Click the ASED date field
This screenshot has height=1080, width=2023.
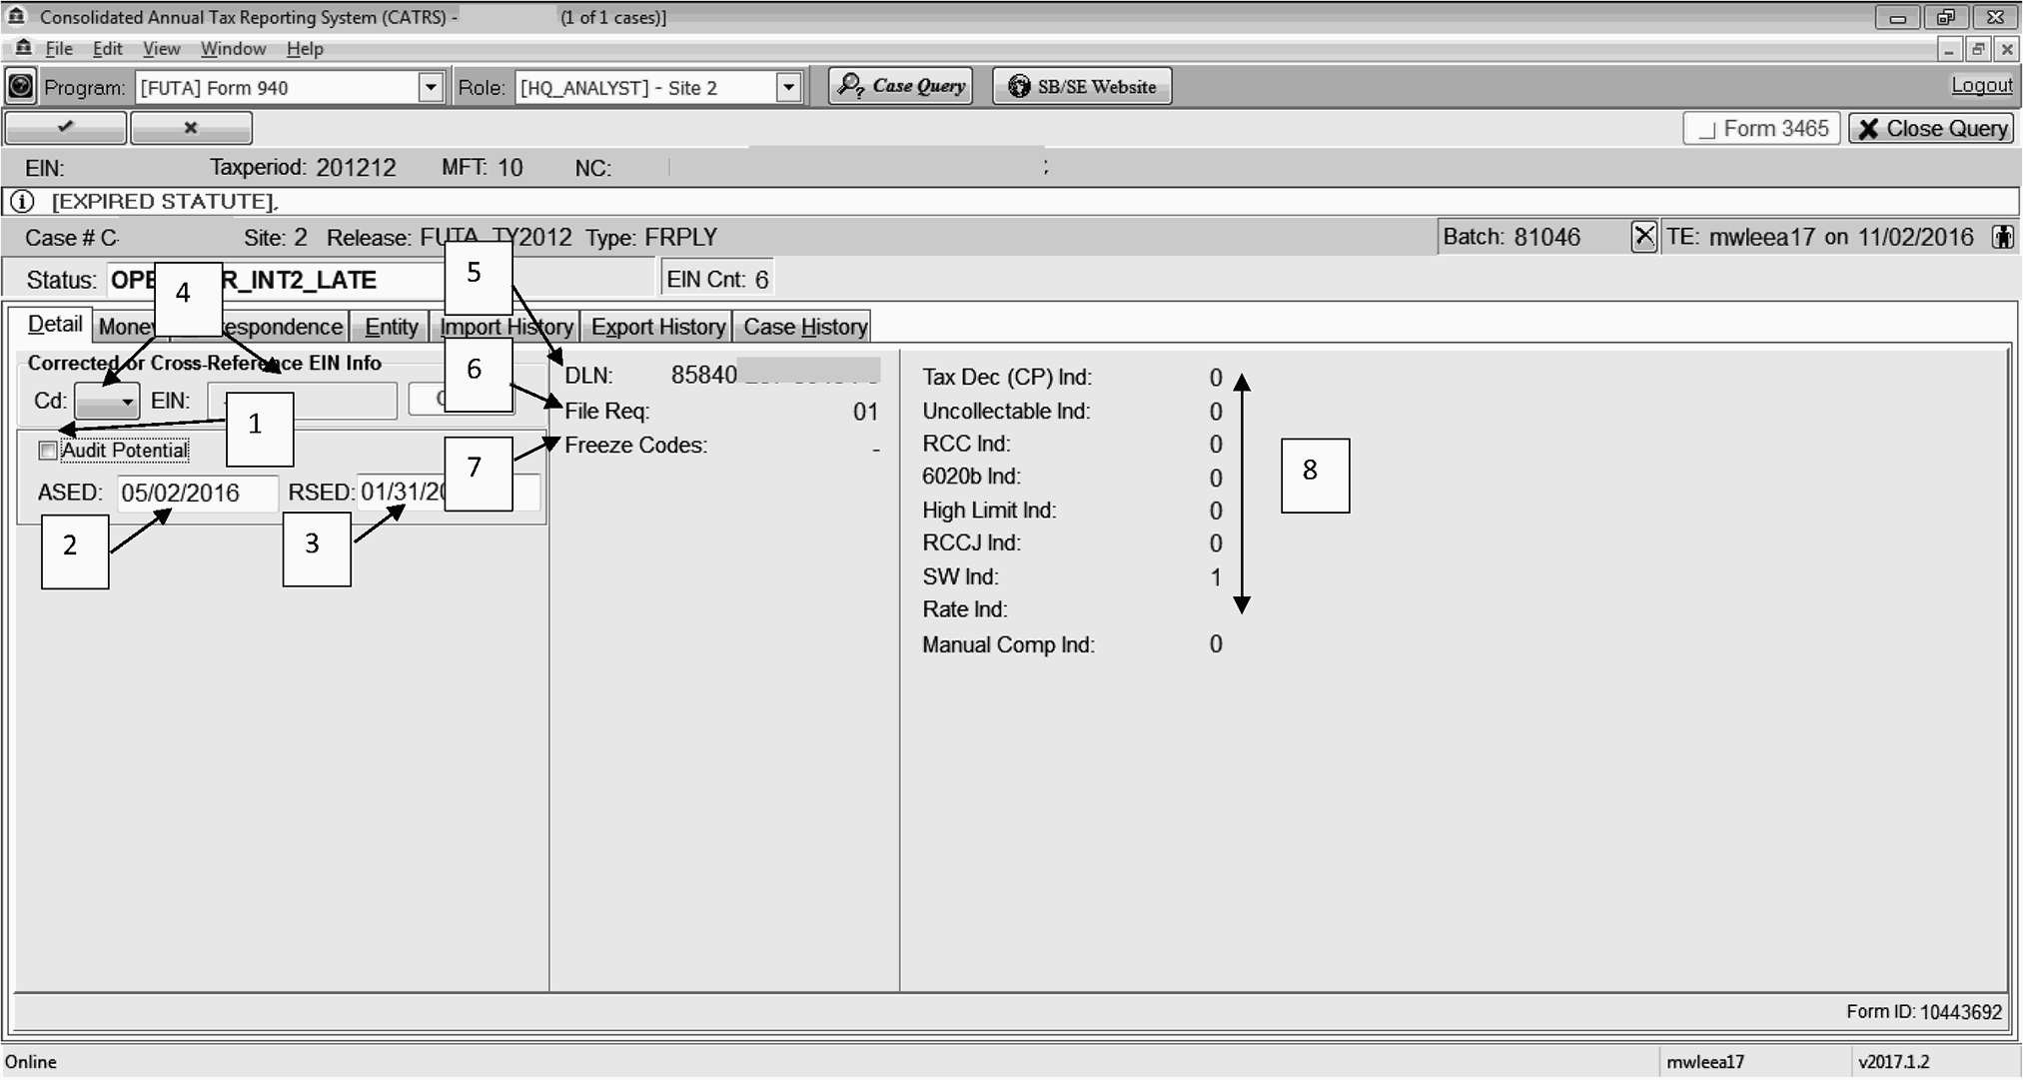(x=197, y=494)
